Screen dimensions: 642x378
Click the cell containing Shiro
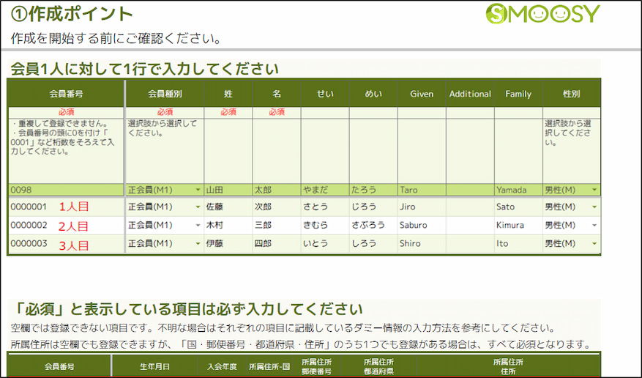tap(421, 244)
